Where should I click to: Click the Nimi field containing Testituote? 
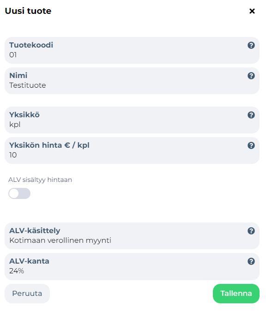[x=132, y=81]
